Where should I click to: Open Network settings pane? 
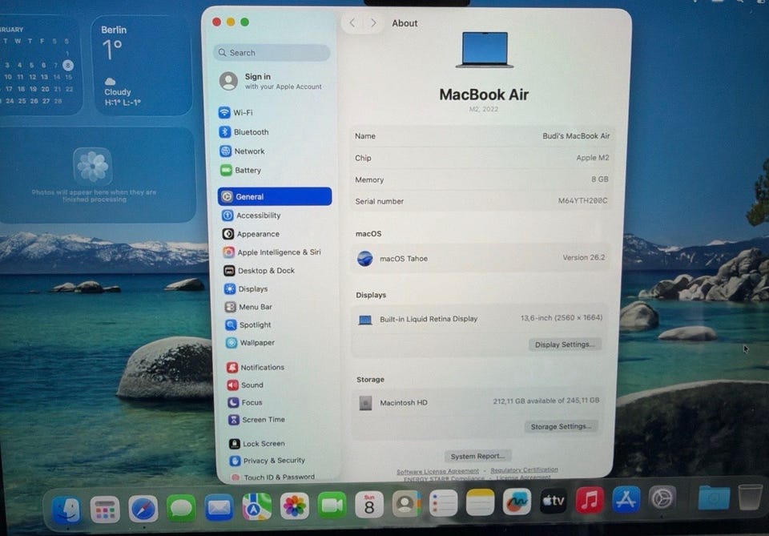point(274,151)
